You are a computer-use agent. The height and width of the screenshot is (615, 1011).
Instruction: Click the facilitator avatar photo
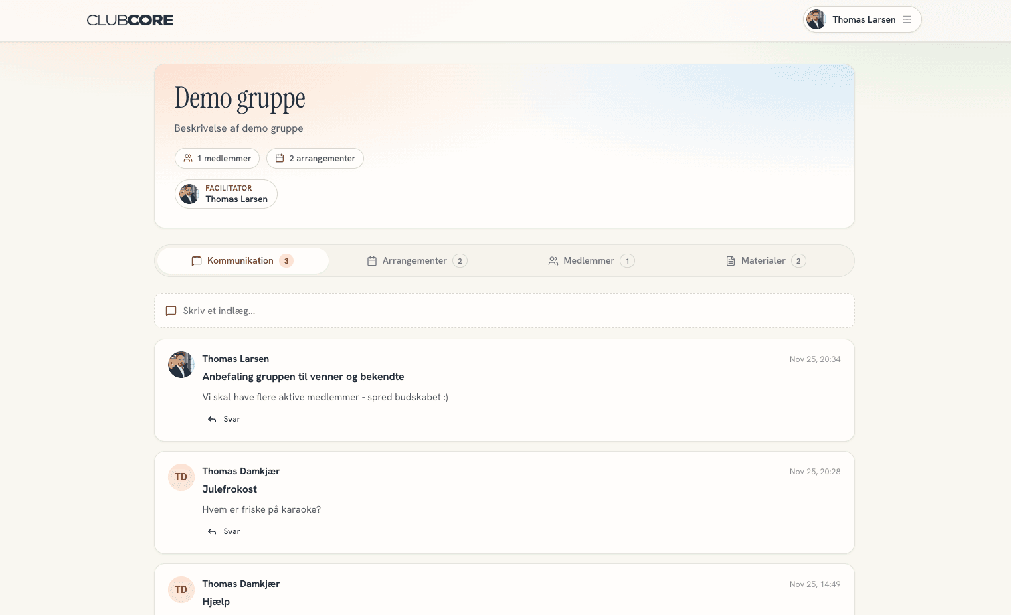(189, 194)
